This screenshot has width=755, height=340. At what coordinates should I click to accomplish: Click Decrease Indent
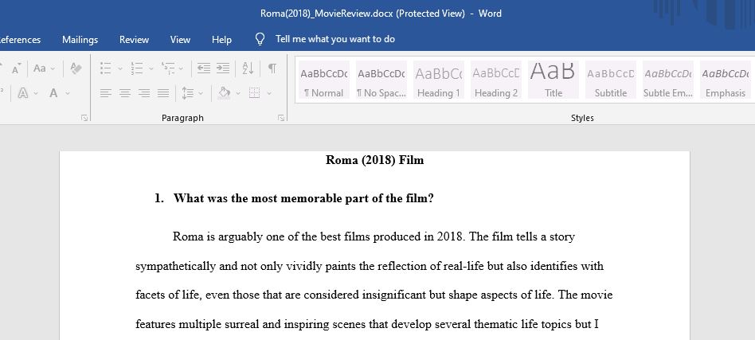point(204,68)
